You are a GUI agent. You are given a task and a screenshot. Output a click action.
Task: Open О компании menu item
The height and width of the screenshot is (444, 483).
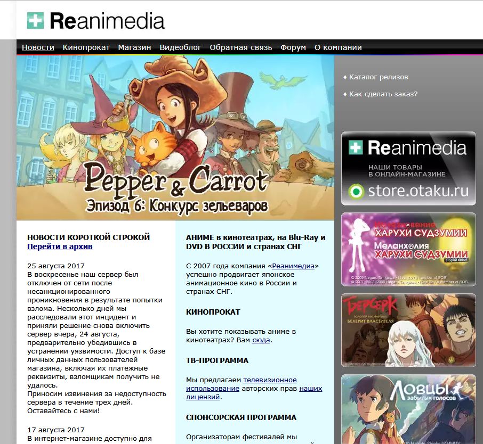pyautogui.click(x=338, y=47)
